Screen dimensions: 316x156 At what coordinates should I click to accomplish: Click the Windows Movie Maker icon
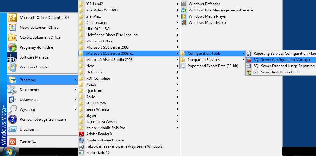point(184,23)
